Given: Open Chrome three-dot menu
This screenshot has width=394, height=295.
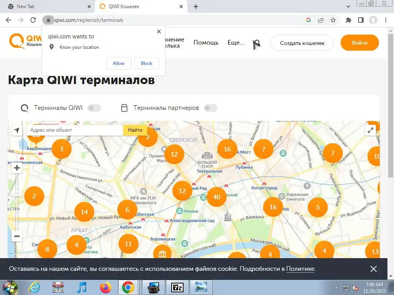Looking at the screenshot, I should [x=386, y=20].
